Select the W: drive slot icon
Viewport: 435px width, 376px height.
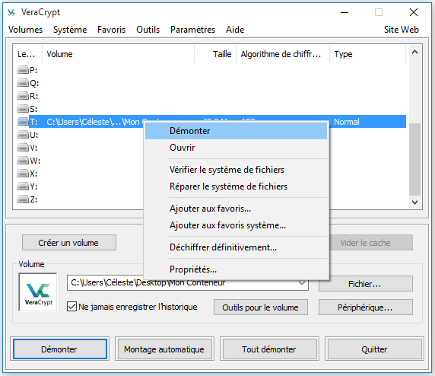[x=23, y=161]
